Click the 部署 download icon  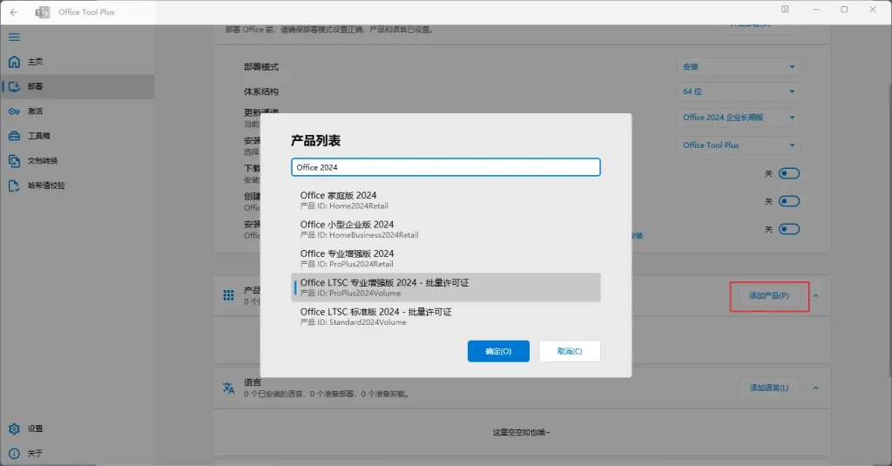tap(14, 86)
